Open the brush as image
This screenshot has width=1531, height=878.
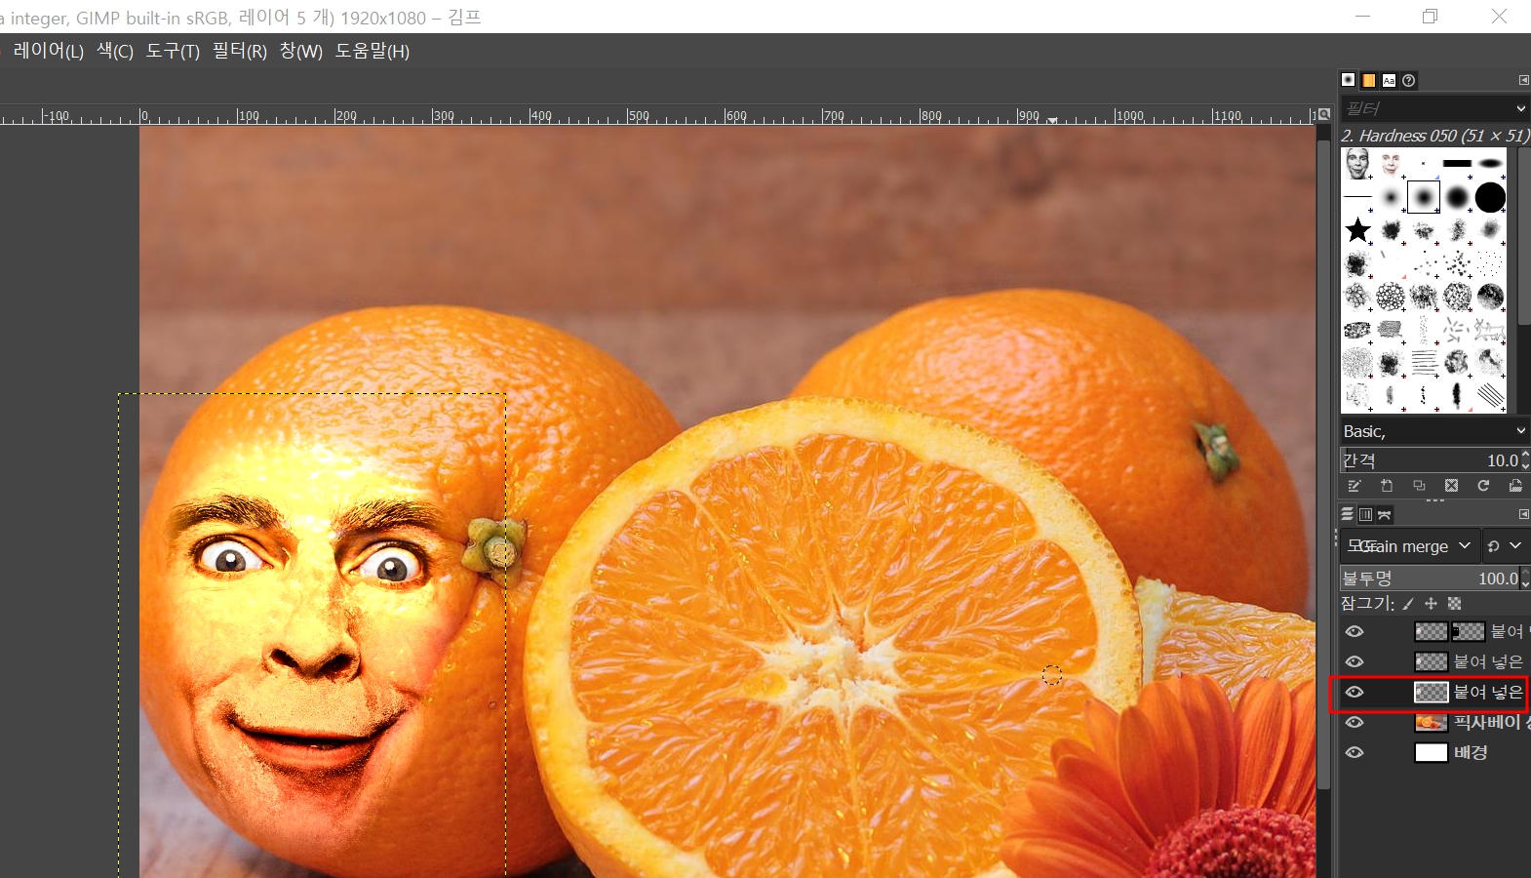coord(1515,486)
